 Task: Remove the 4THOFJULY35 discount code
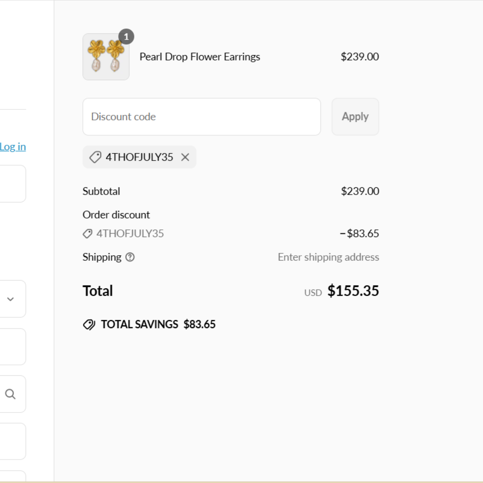pos(185,157)
